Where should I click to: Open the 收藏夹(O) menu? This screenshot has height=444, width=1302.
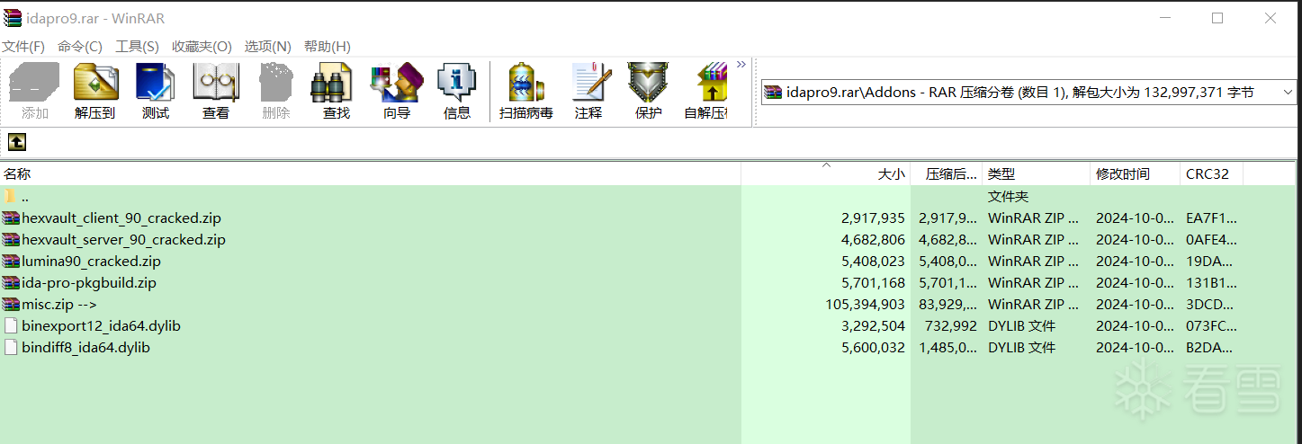202,46
